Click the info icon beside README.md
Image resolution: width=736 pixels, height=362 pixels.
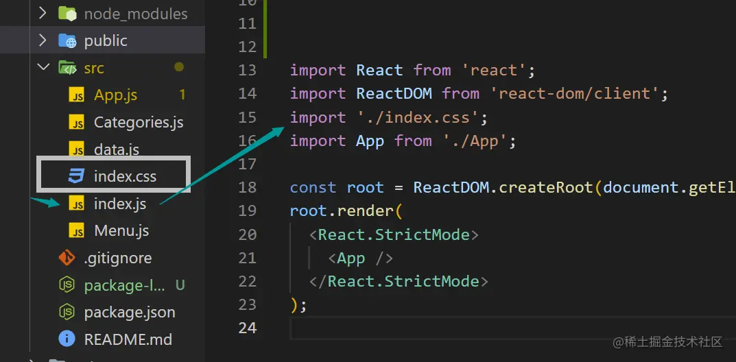pos(67,339)
